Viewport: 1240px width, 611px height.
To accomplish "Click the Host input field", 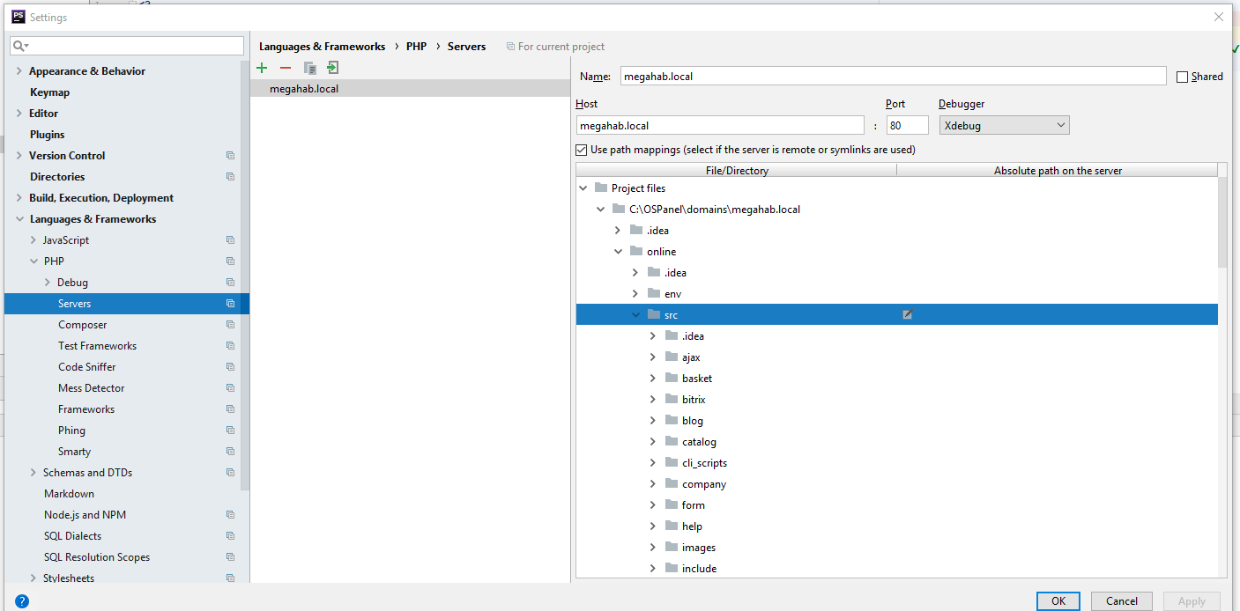I will (719, 126).
